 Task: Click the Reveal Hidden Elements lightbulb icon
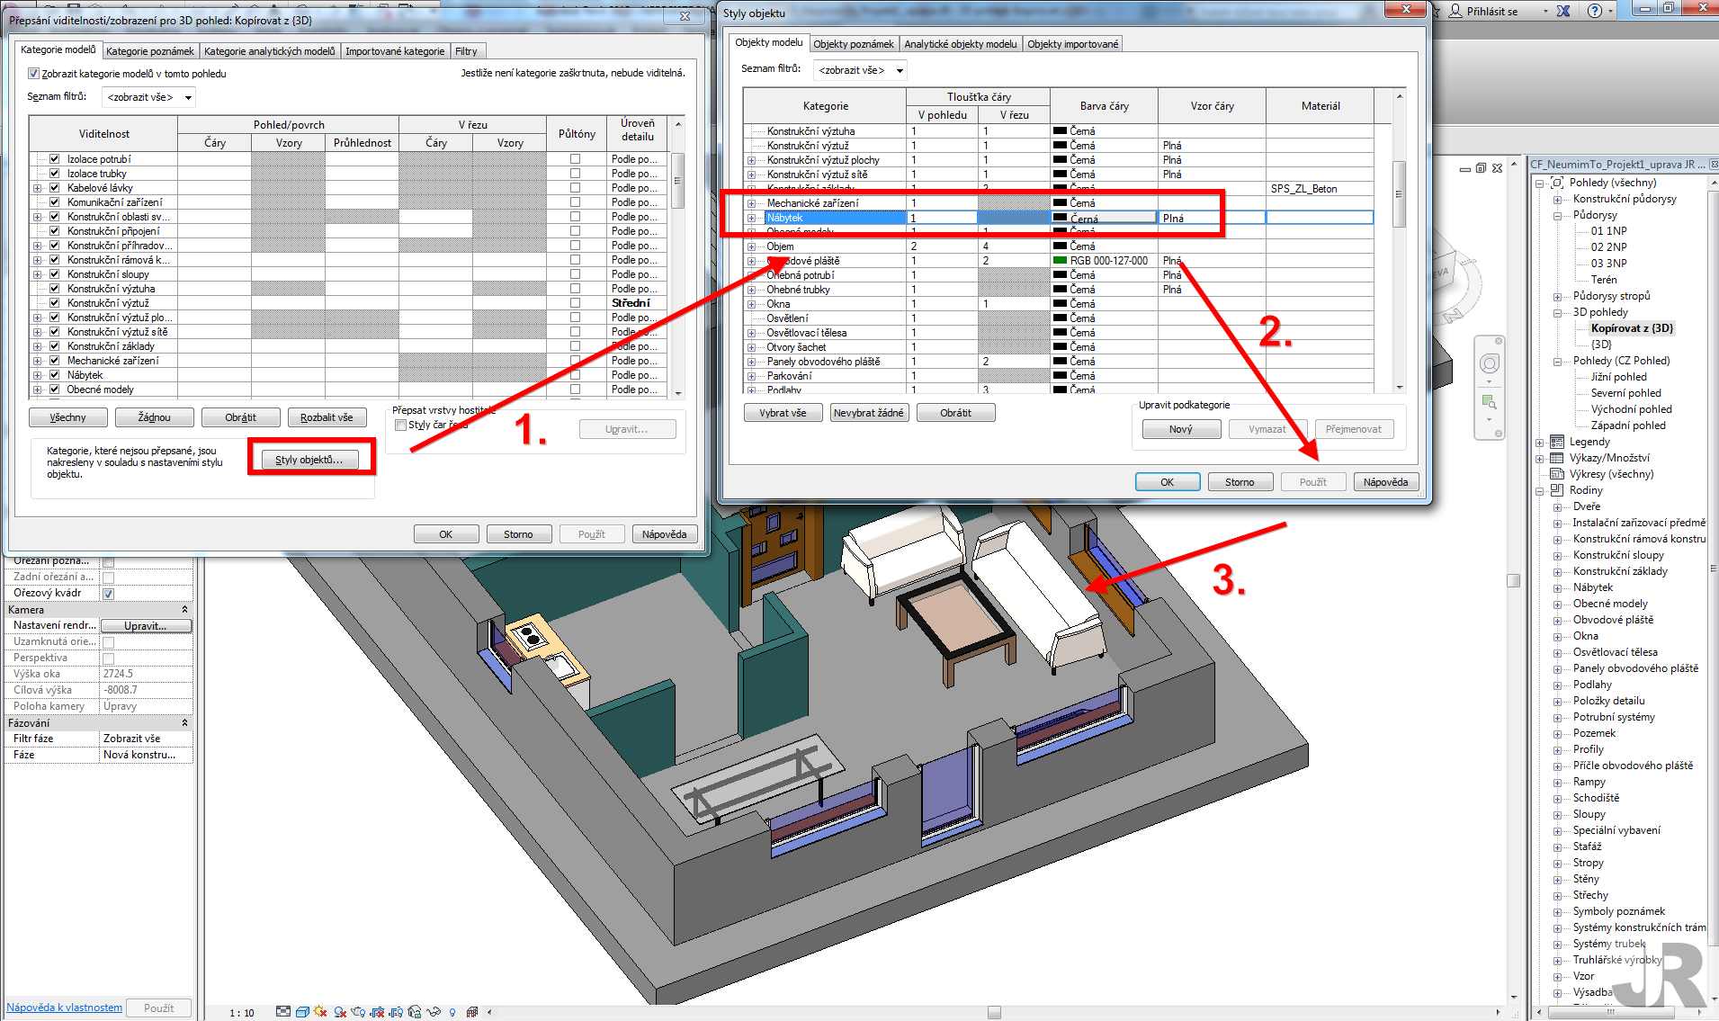click(452, 1012)
